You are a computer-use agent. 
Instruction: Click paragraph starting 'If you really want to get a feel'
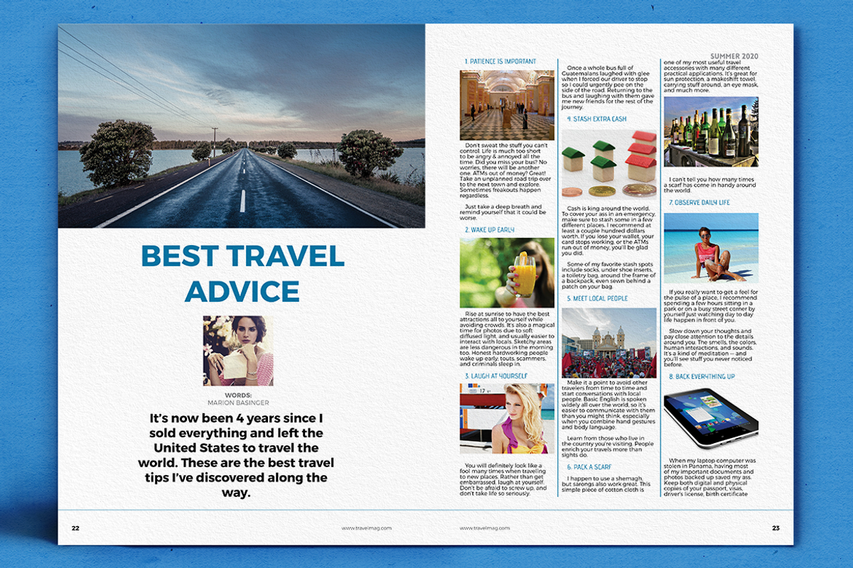click(x=711, y=307)
